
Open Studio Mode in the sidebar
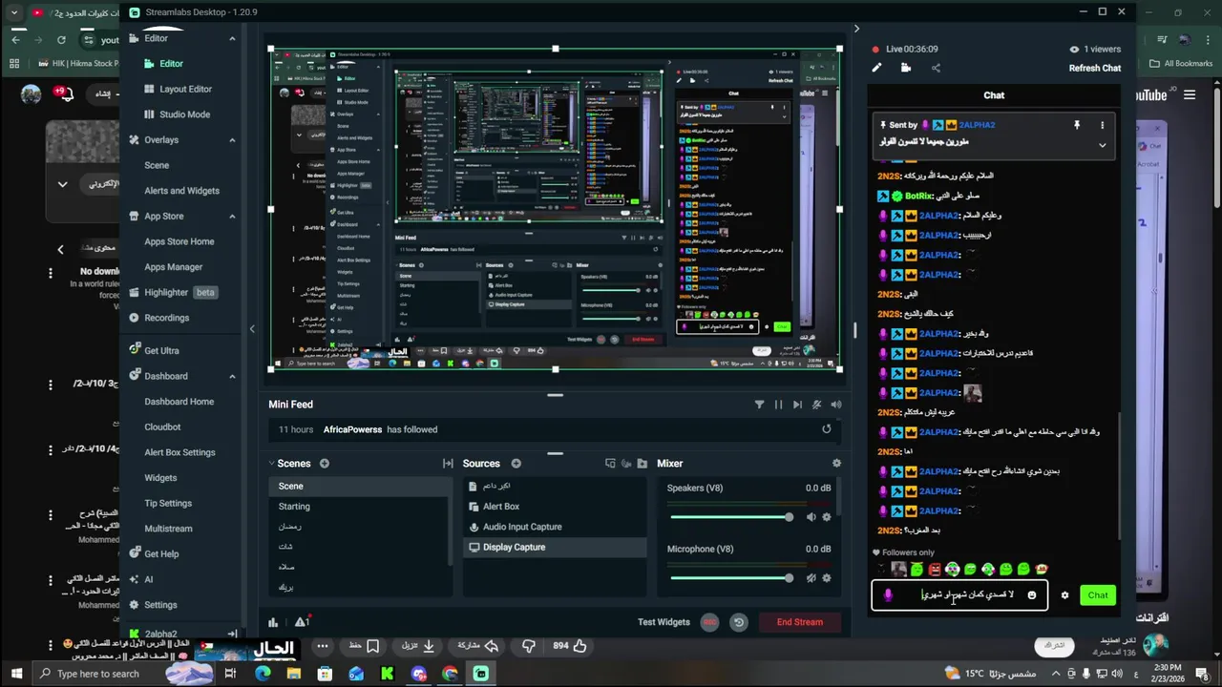[184, 114]
